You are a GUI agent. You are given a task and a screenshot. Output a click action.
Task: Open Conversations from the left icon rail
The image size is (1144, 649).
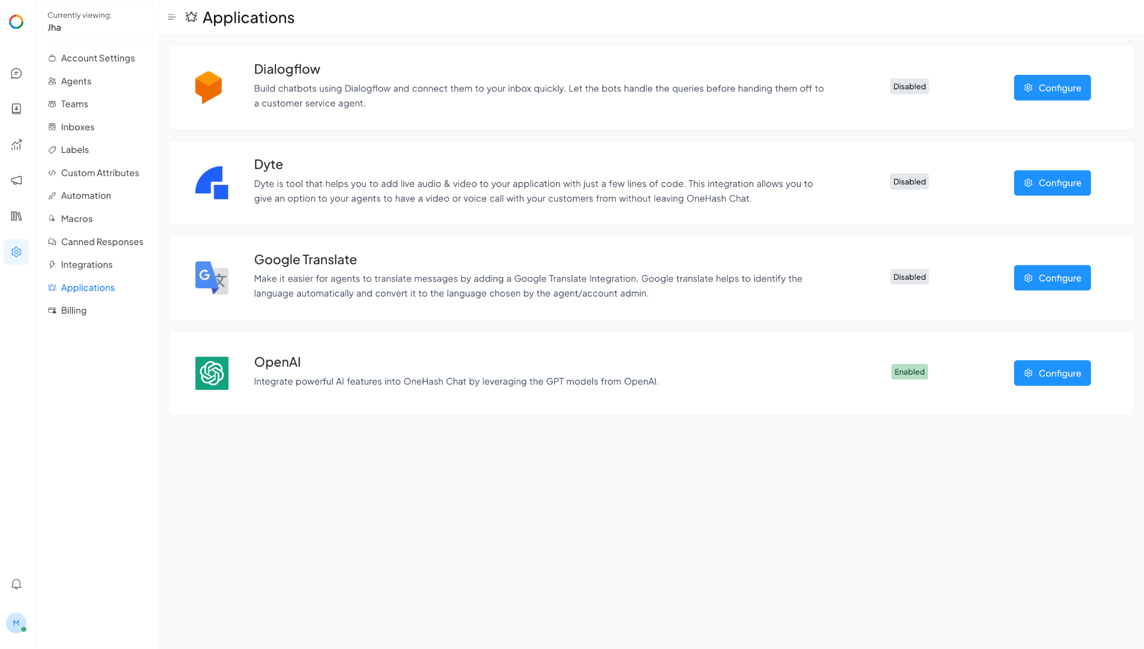click(16, 74)
